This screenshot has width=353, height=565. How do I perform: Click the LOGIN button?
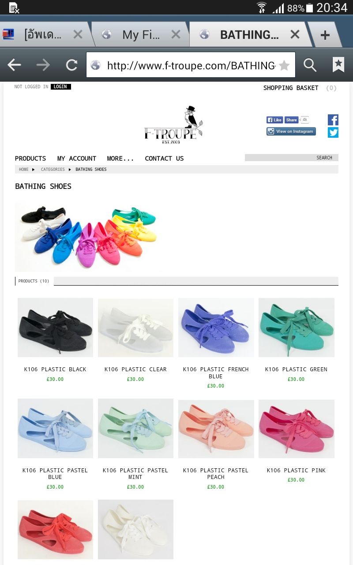coord(60,87)
